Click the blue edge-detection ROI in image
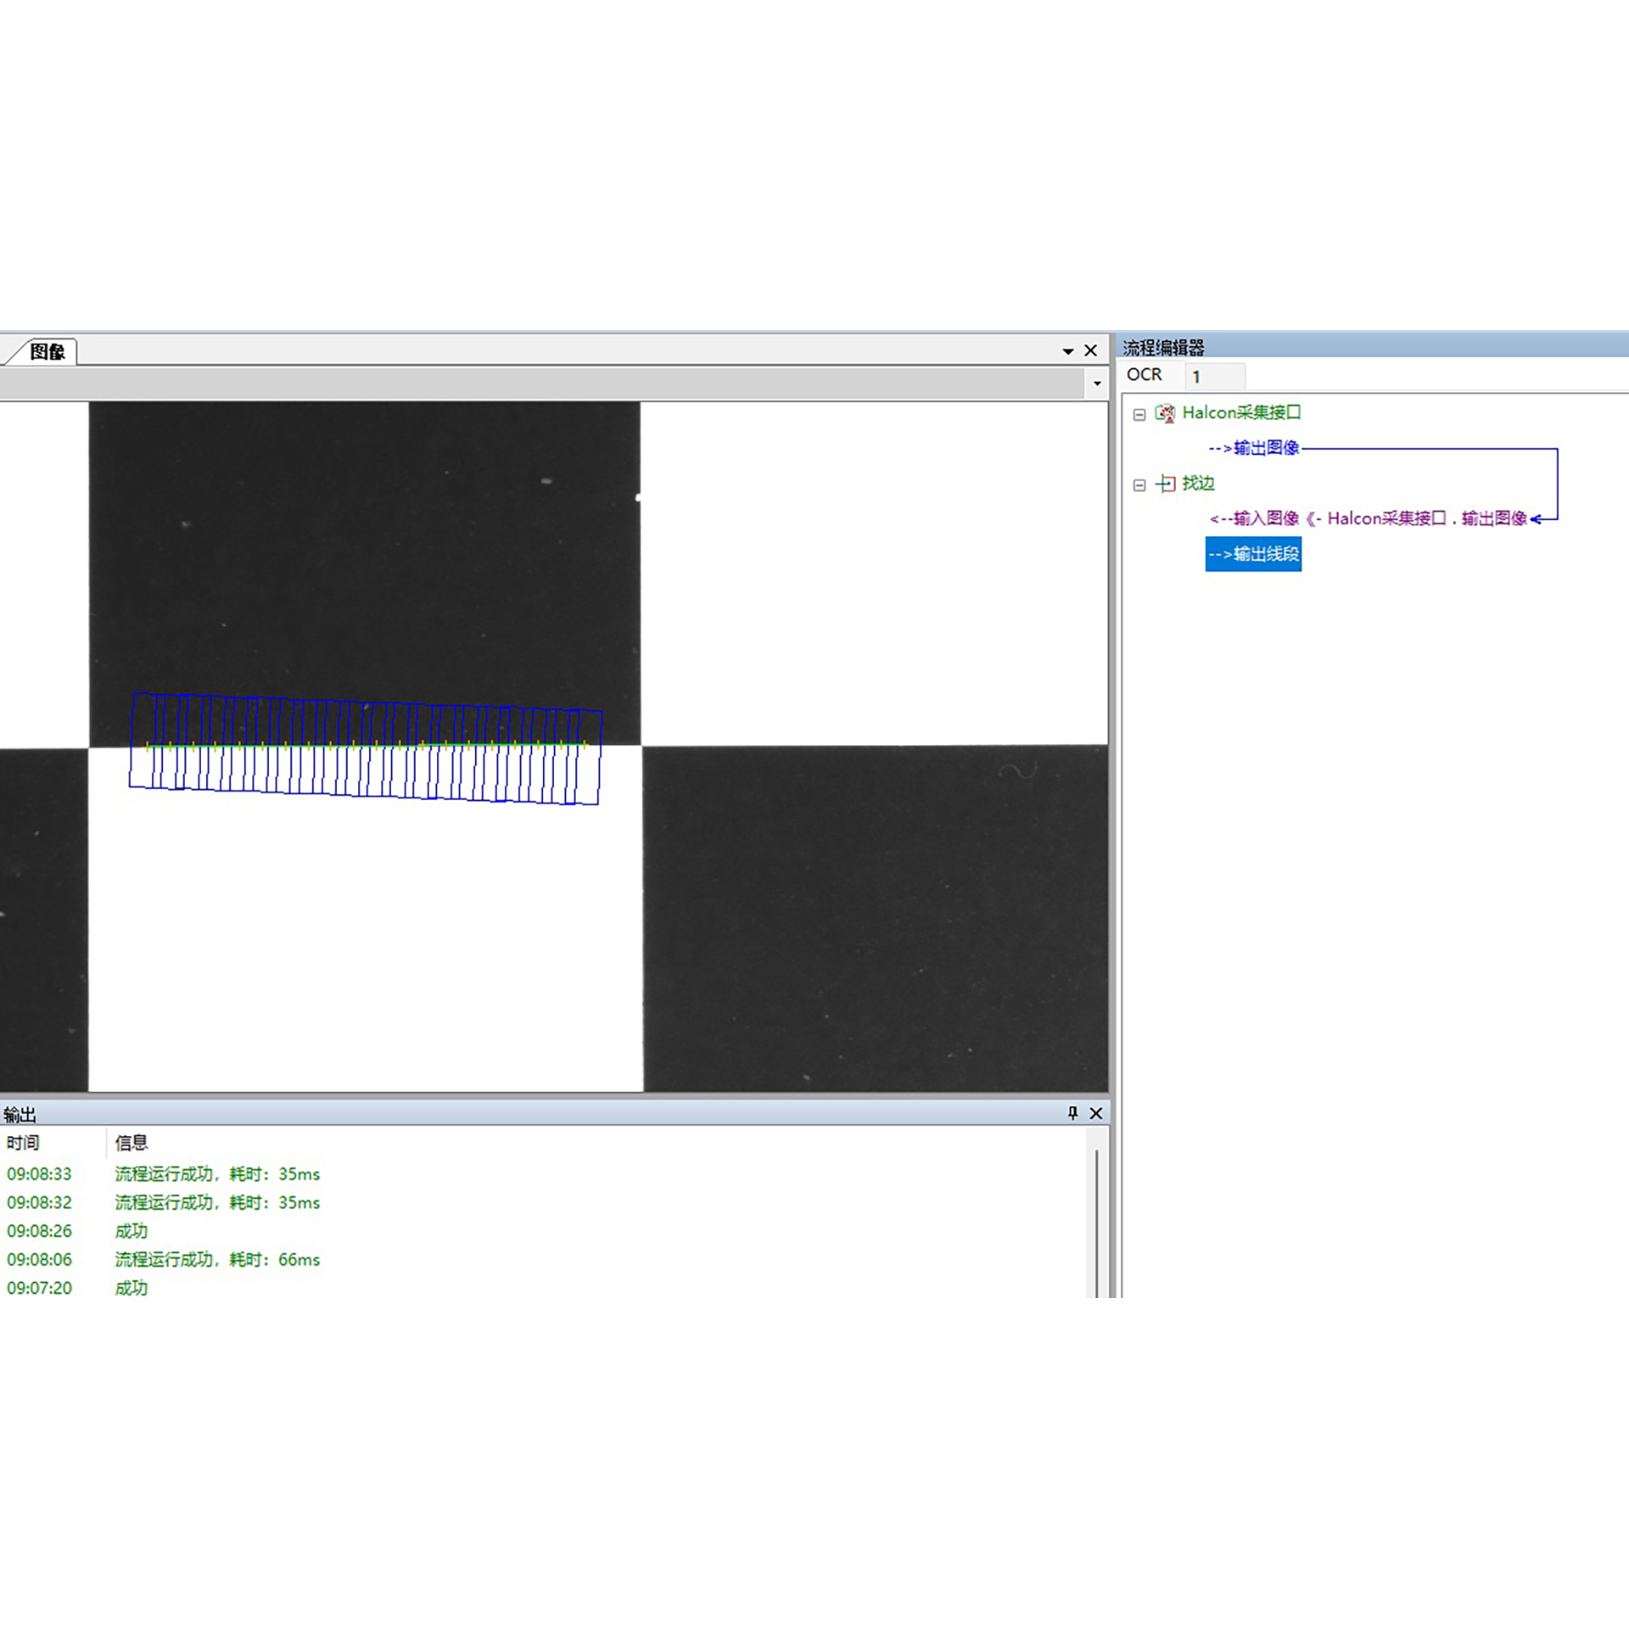 pyautogui.click(x=366, y=748)
